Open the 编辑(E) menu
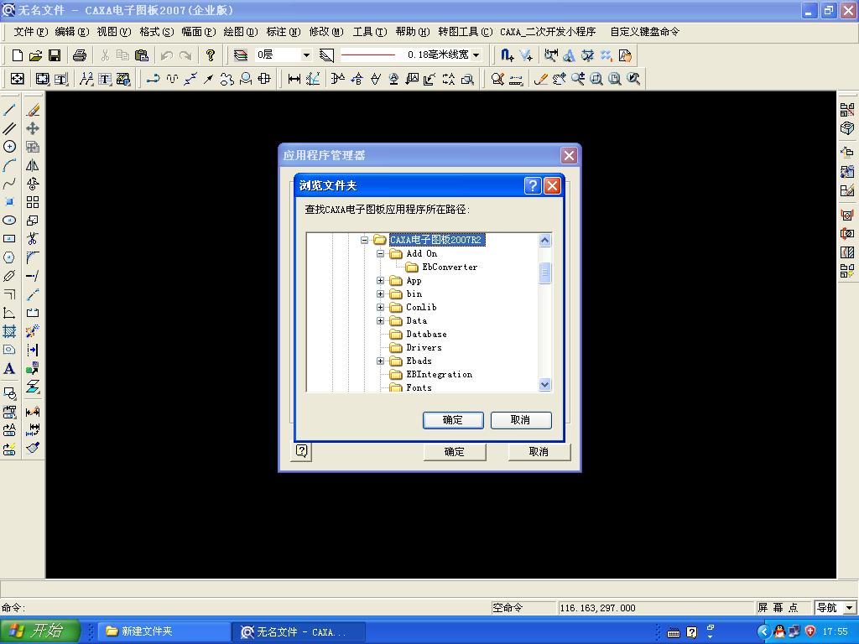 [x=72, y=32]
